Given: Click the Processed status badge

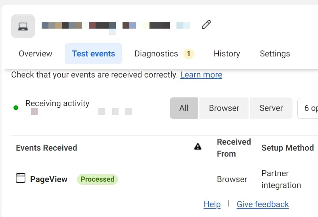Looking at the screenshot, I should [x=97, y=179].
